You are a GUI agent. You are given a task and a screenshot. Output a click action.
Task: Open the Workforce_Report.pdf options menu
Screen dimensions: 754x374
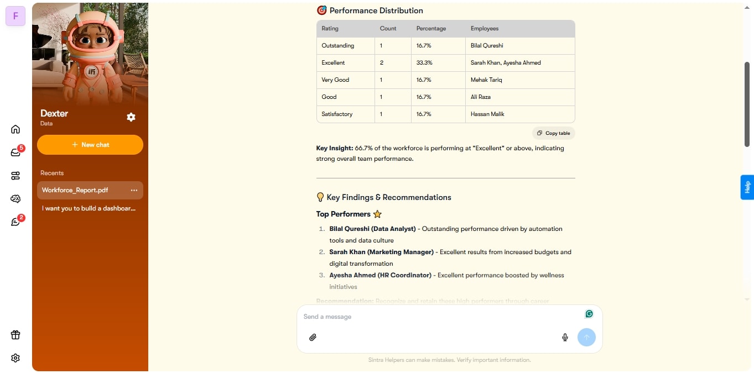click(134, 190)
